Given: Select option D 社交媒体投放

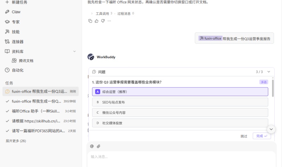Looking at the screenshot, I should point(180,123).
